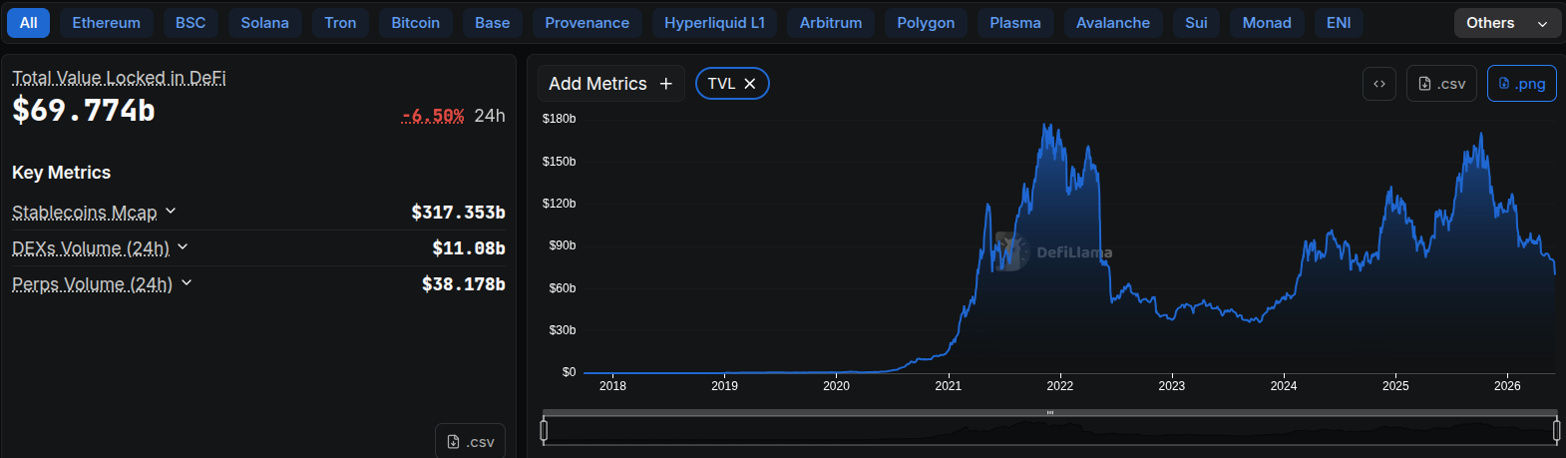Click the 2021 label on the x-axis
1566x458 pixels.
[x=948, y=386]
